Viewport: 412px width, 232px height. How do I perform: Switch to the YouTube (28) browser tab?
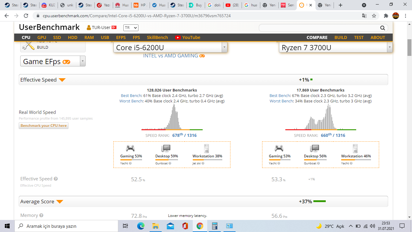[x=232, y=5]
